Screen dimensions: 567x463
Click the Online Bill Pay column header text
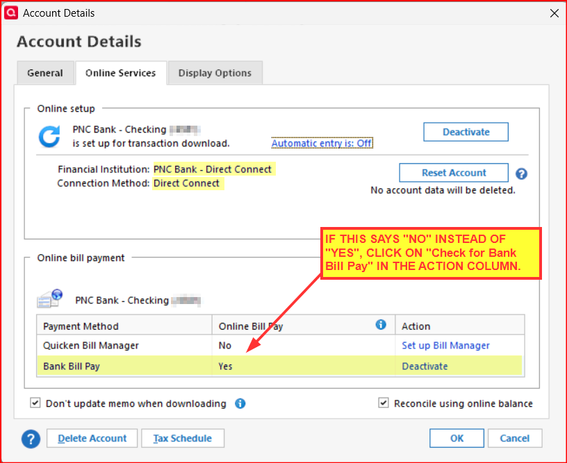point(251,326)
